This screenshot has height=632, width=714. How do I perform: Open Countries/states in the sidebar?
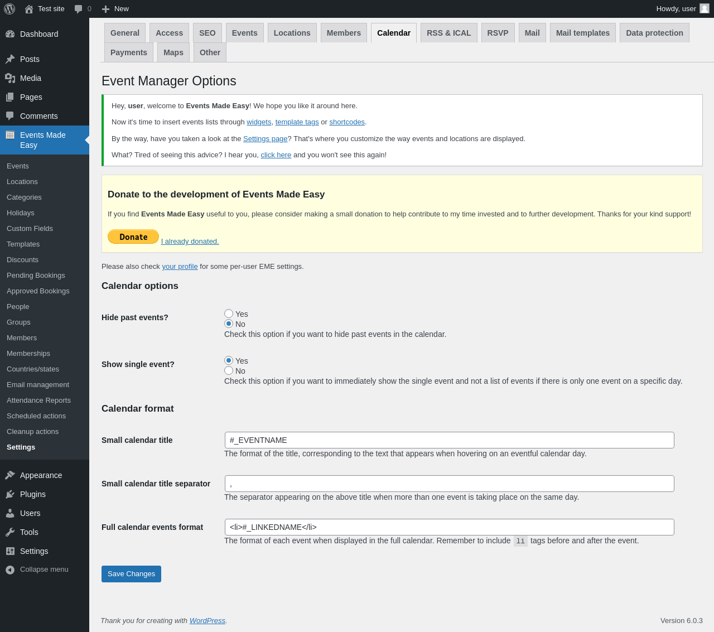pyautogui.click(x=33, y=369)
